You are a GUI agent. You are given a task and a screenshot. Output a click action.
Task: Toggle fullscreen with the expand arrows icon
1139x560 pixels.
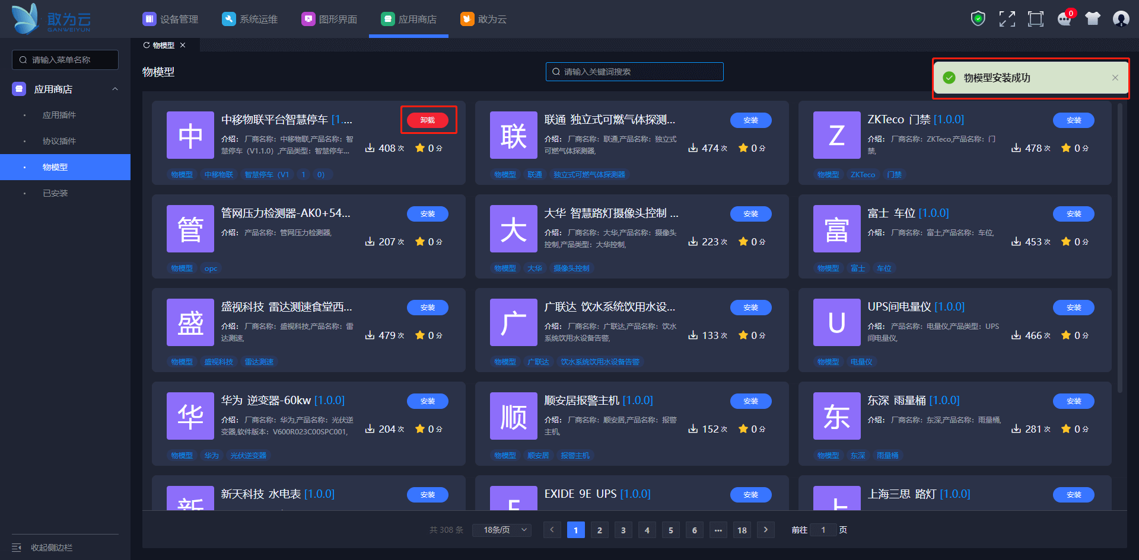tap(1007, 19)
